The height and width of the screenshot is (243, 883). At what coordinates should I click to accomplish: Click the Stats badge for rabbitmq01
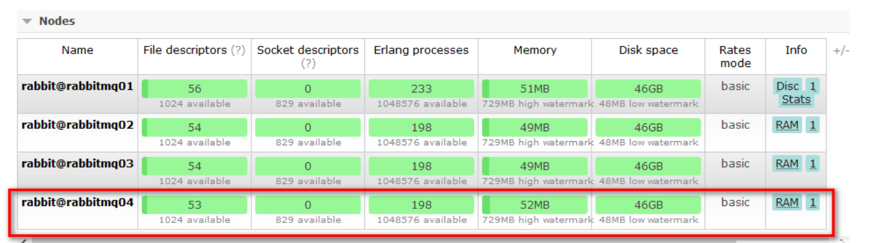point(796,99)
